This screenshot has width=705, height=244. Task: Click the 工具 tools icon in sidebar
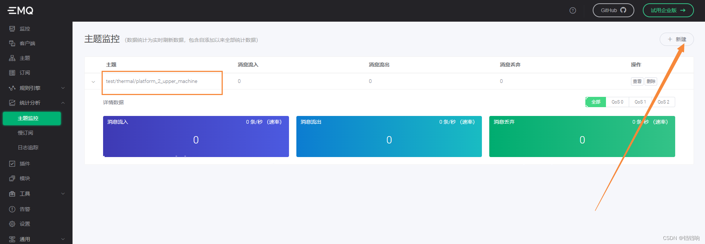pyautogui.click(x=12, y=194)
